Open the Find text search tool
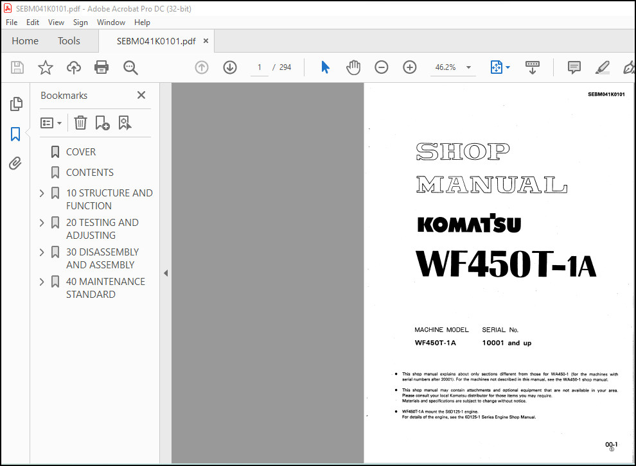636x466 pixels. (x=130, y=67)
